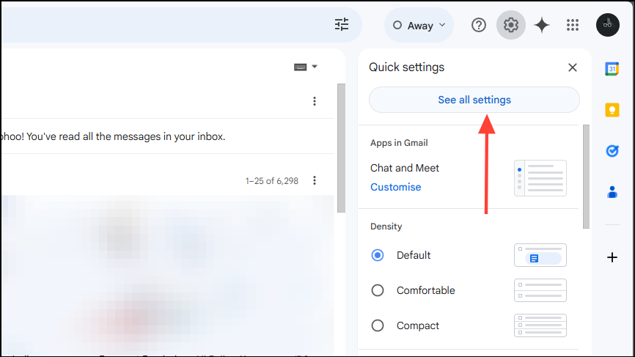The width and height of the screenshot is (635, 357).
Task: Click the Quick settings panel scrollbar
Action: click(x=586, y=177)
